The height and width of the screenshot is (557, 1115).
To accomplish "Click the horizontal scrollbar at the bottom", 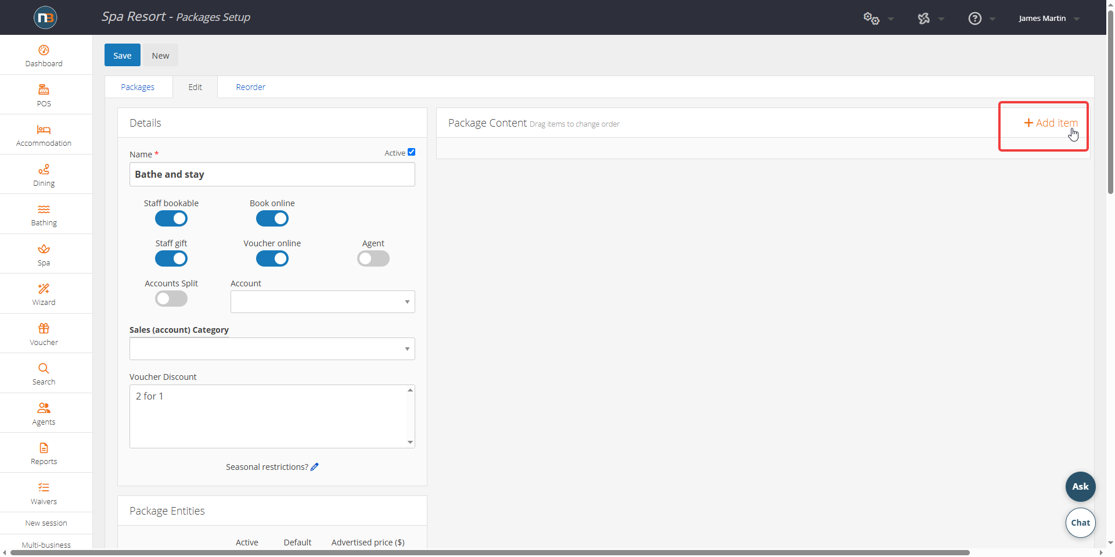I will pos(490,553).
